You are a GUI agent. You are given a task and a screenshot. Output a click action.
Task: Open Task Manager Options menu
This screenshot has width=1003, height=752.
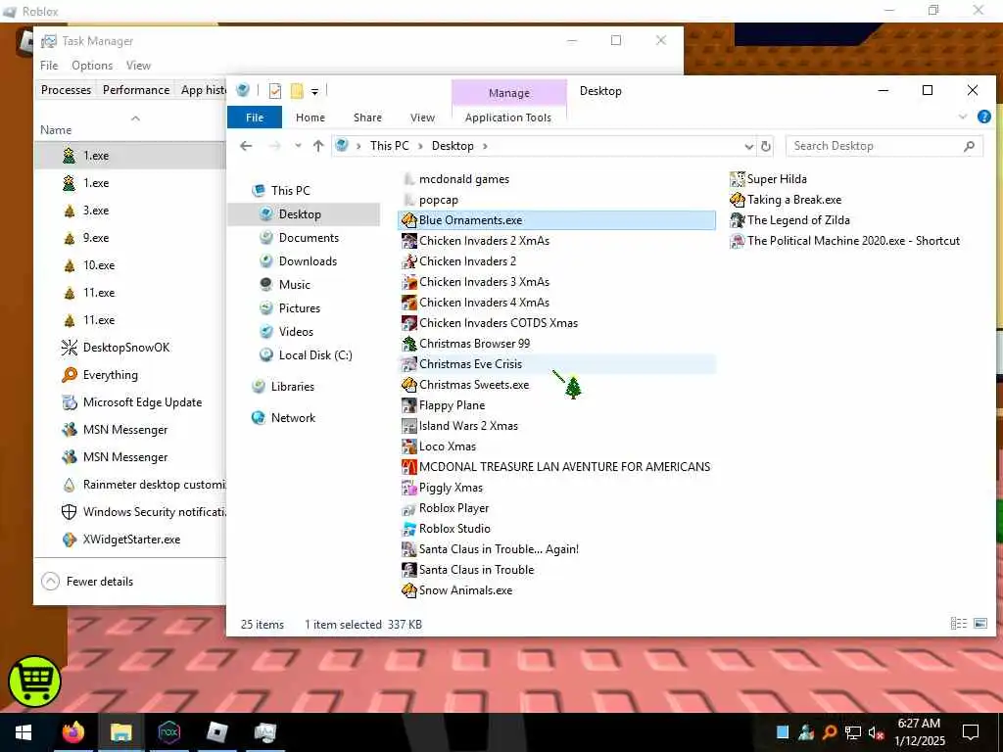click(92, 66)
